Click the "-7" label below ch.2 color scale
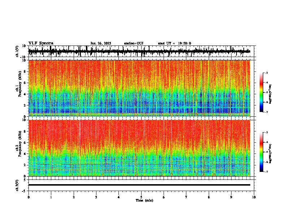Screen dimensions: 286x221 266,172
